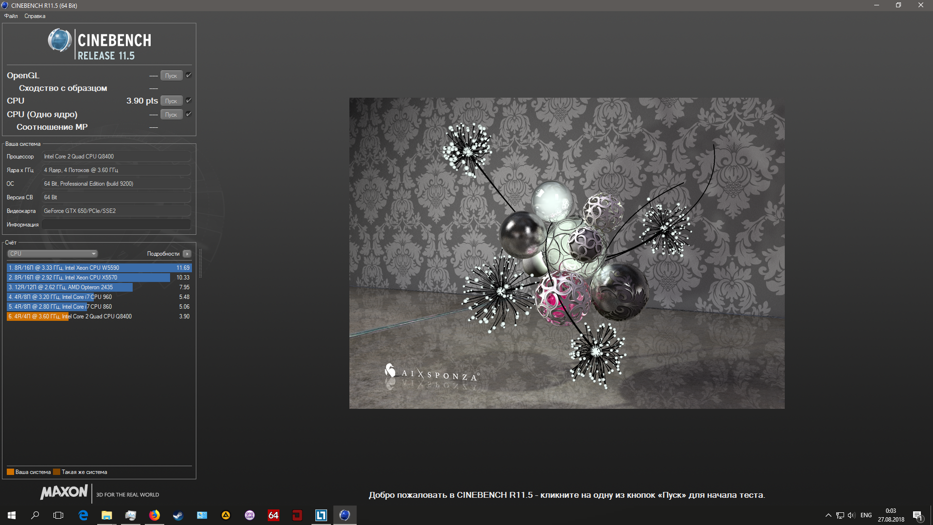
Task: Open Steam from the taskbar
Action: [x=178, y=515]
